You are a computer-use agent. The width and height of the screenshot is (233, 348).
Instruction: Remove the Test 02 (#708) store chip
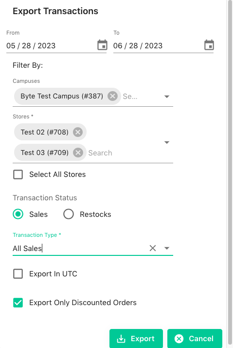tap(78, 132)
